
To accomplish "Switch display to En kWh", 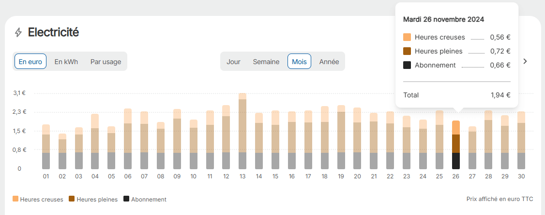I will pyautogui.click(x=66, y=62).
